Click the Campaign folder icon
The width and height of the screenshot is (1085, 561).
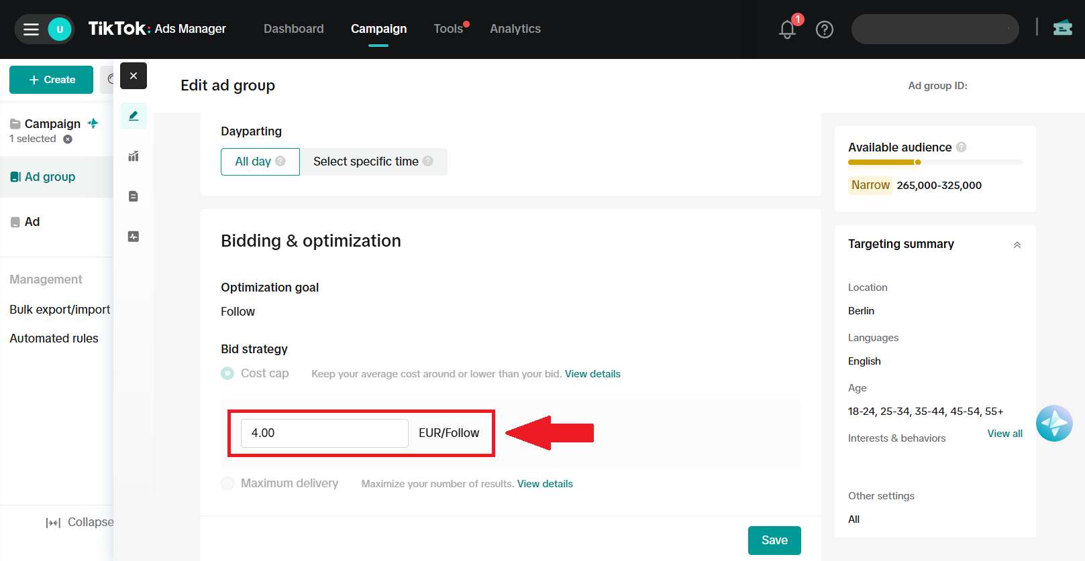15,124
